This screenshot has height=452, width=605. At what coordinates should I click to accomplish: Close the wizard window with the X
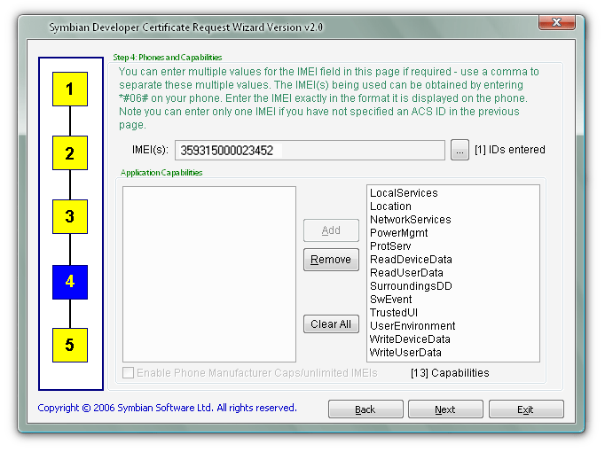[x=556, y=22]
